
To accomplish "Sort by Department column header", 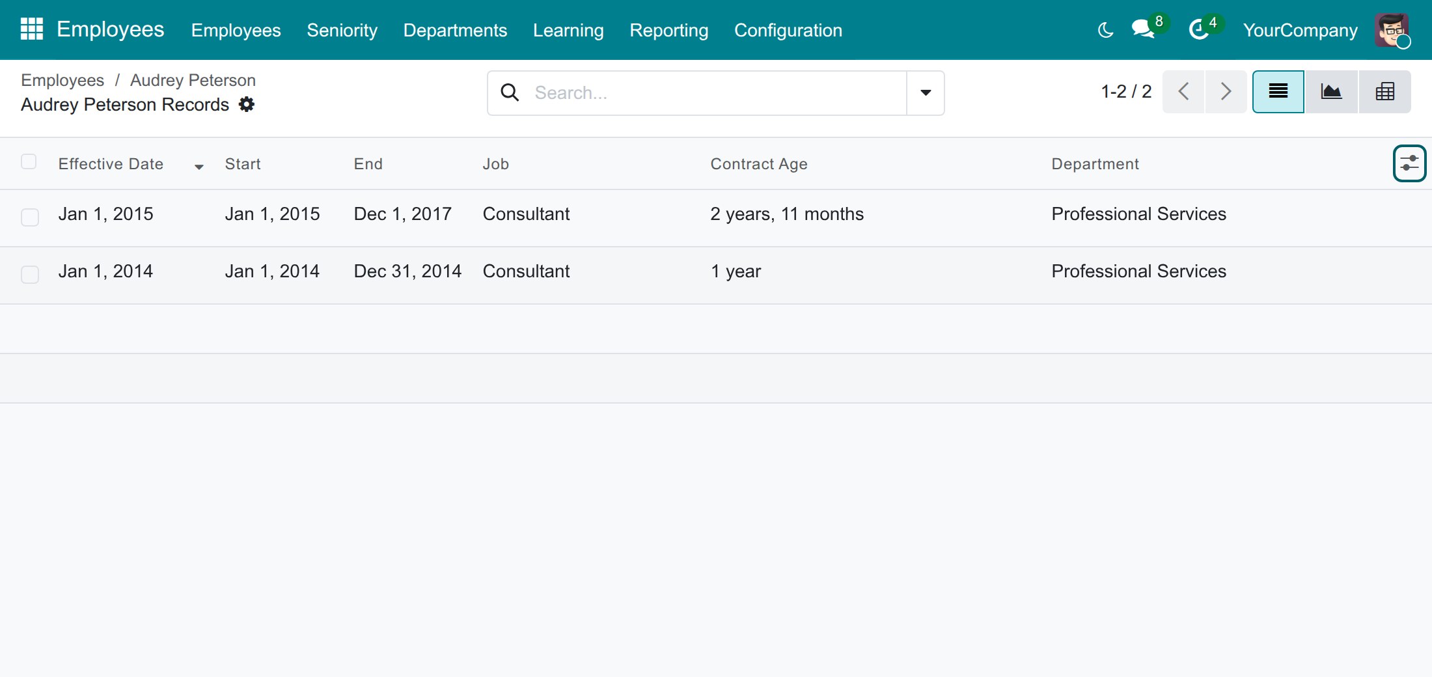I will tap(1095, 164).
